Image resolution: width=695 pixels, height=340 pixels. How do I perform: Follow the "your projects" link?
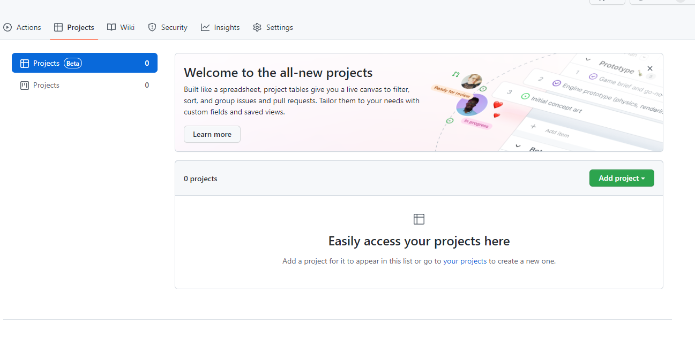click(465, 261)
